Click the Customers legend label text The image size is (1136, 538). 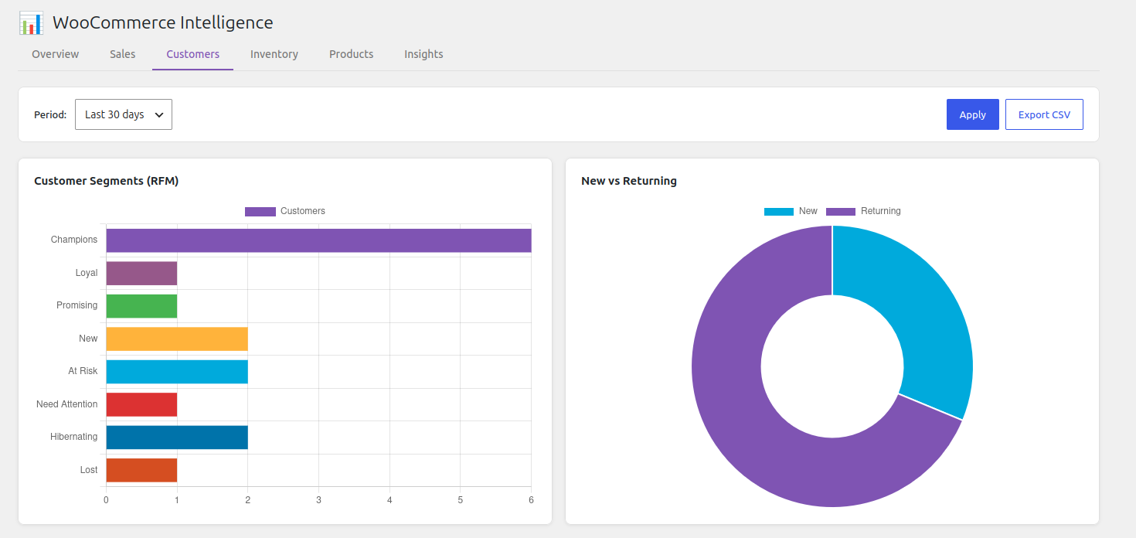coord(303,211)
